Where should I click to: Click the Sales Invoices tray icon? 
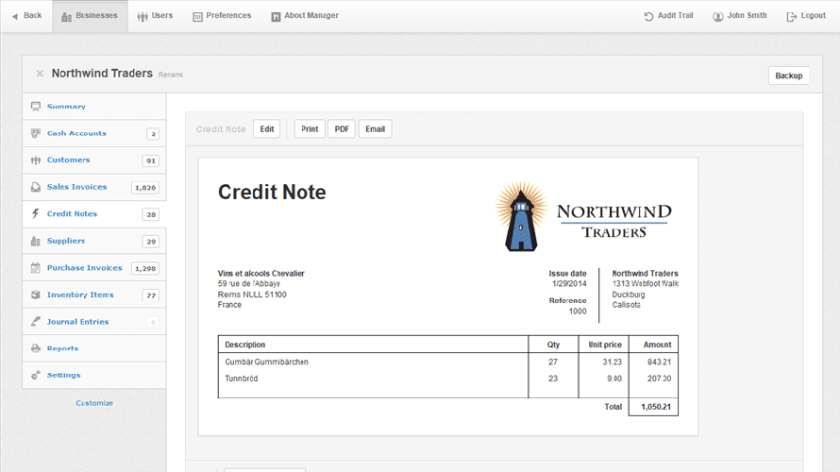(36, 187)
